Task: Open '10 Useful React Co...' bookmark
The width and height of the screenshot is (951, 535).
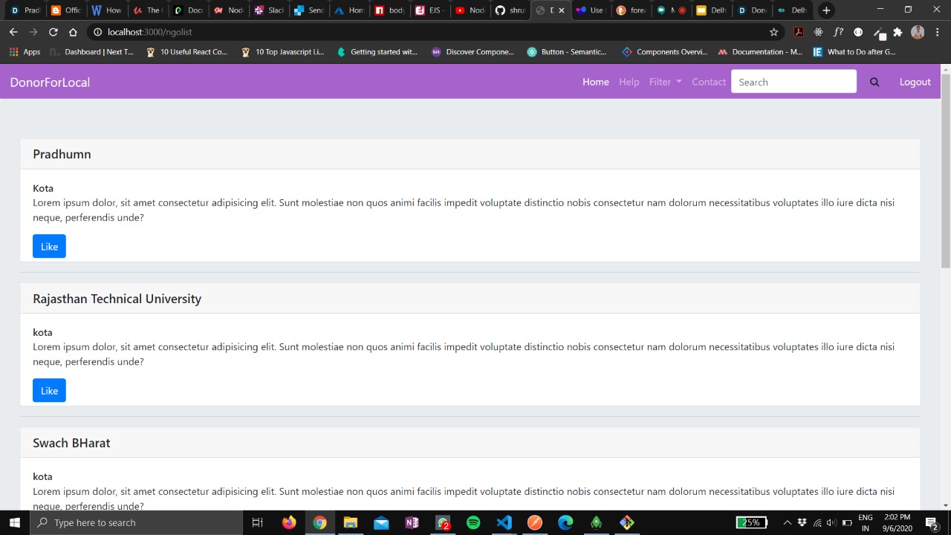Action: pos(186,52)
